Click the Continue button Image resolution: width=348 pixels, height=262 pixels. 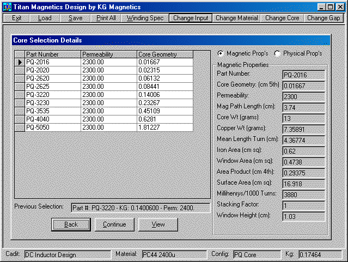[114, 224]
